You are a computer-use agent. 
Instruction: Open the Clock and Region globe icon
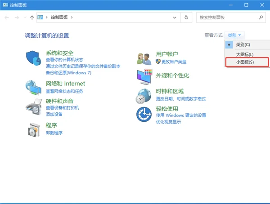point(144,95)
